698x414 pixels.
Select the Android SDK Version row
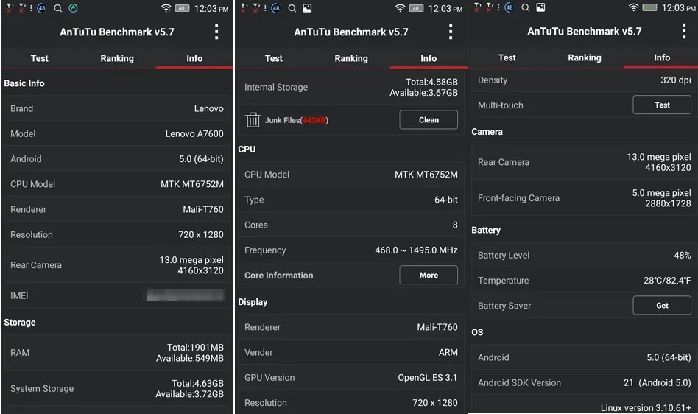[585, 382]
